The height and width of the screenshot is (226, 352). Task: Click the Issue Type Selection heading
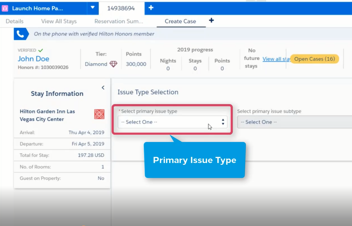(x=148, y=92)
